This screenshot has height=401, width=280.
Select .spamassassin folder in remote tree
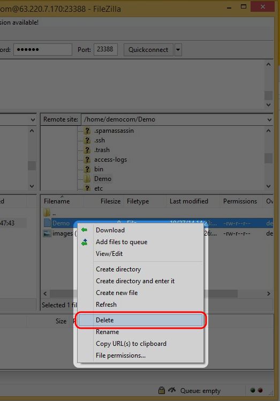tap(114, 131)
